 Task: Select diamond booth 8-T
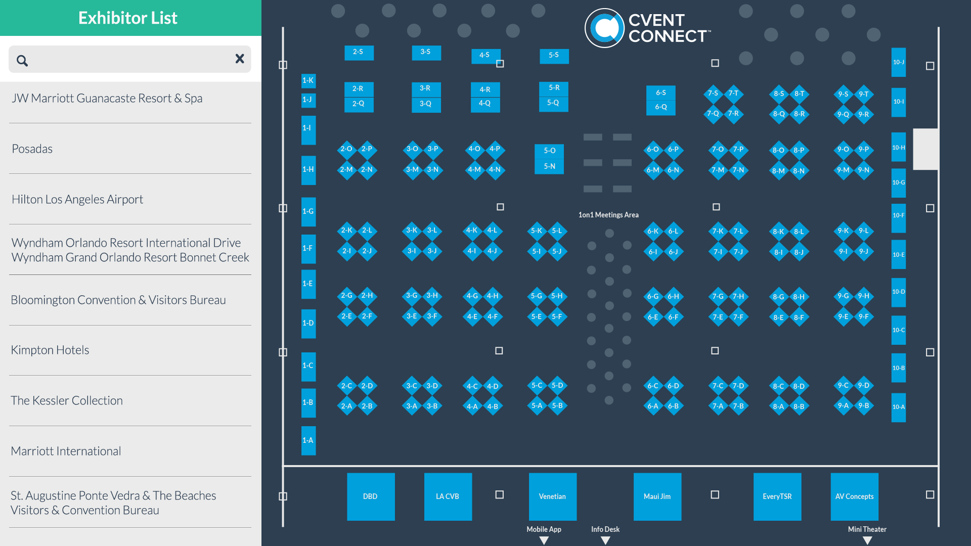(799, 94)
